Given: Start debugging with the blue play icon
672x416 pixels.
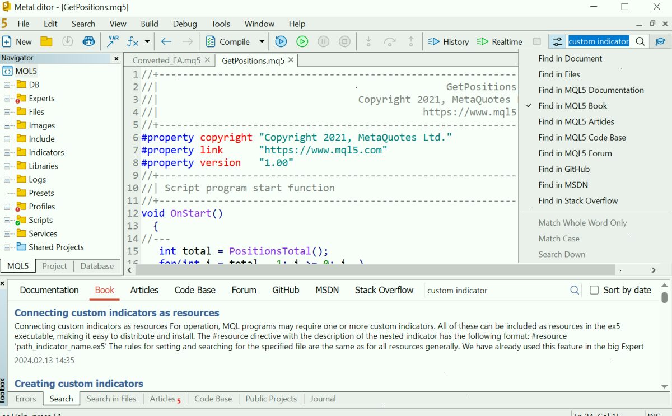Looking at the screenshot, I should pyautogui.click(x=281, y=41).
